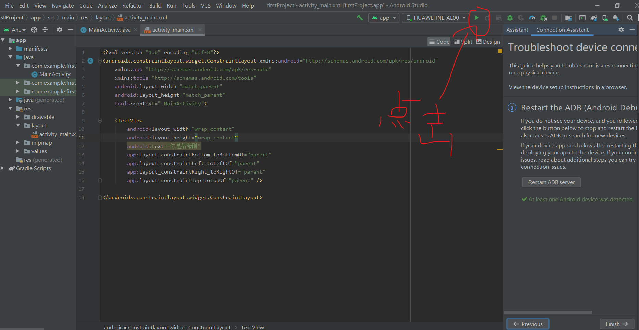Start debugging the app
This screenshot has height=330, width=639.
510,18
